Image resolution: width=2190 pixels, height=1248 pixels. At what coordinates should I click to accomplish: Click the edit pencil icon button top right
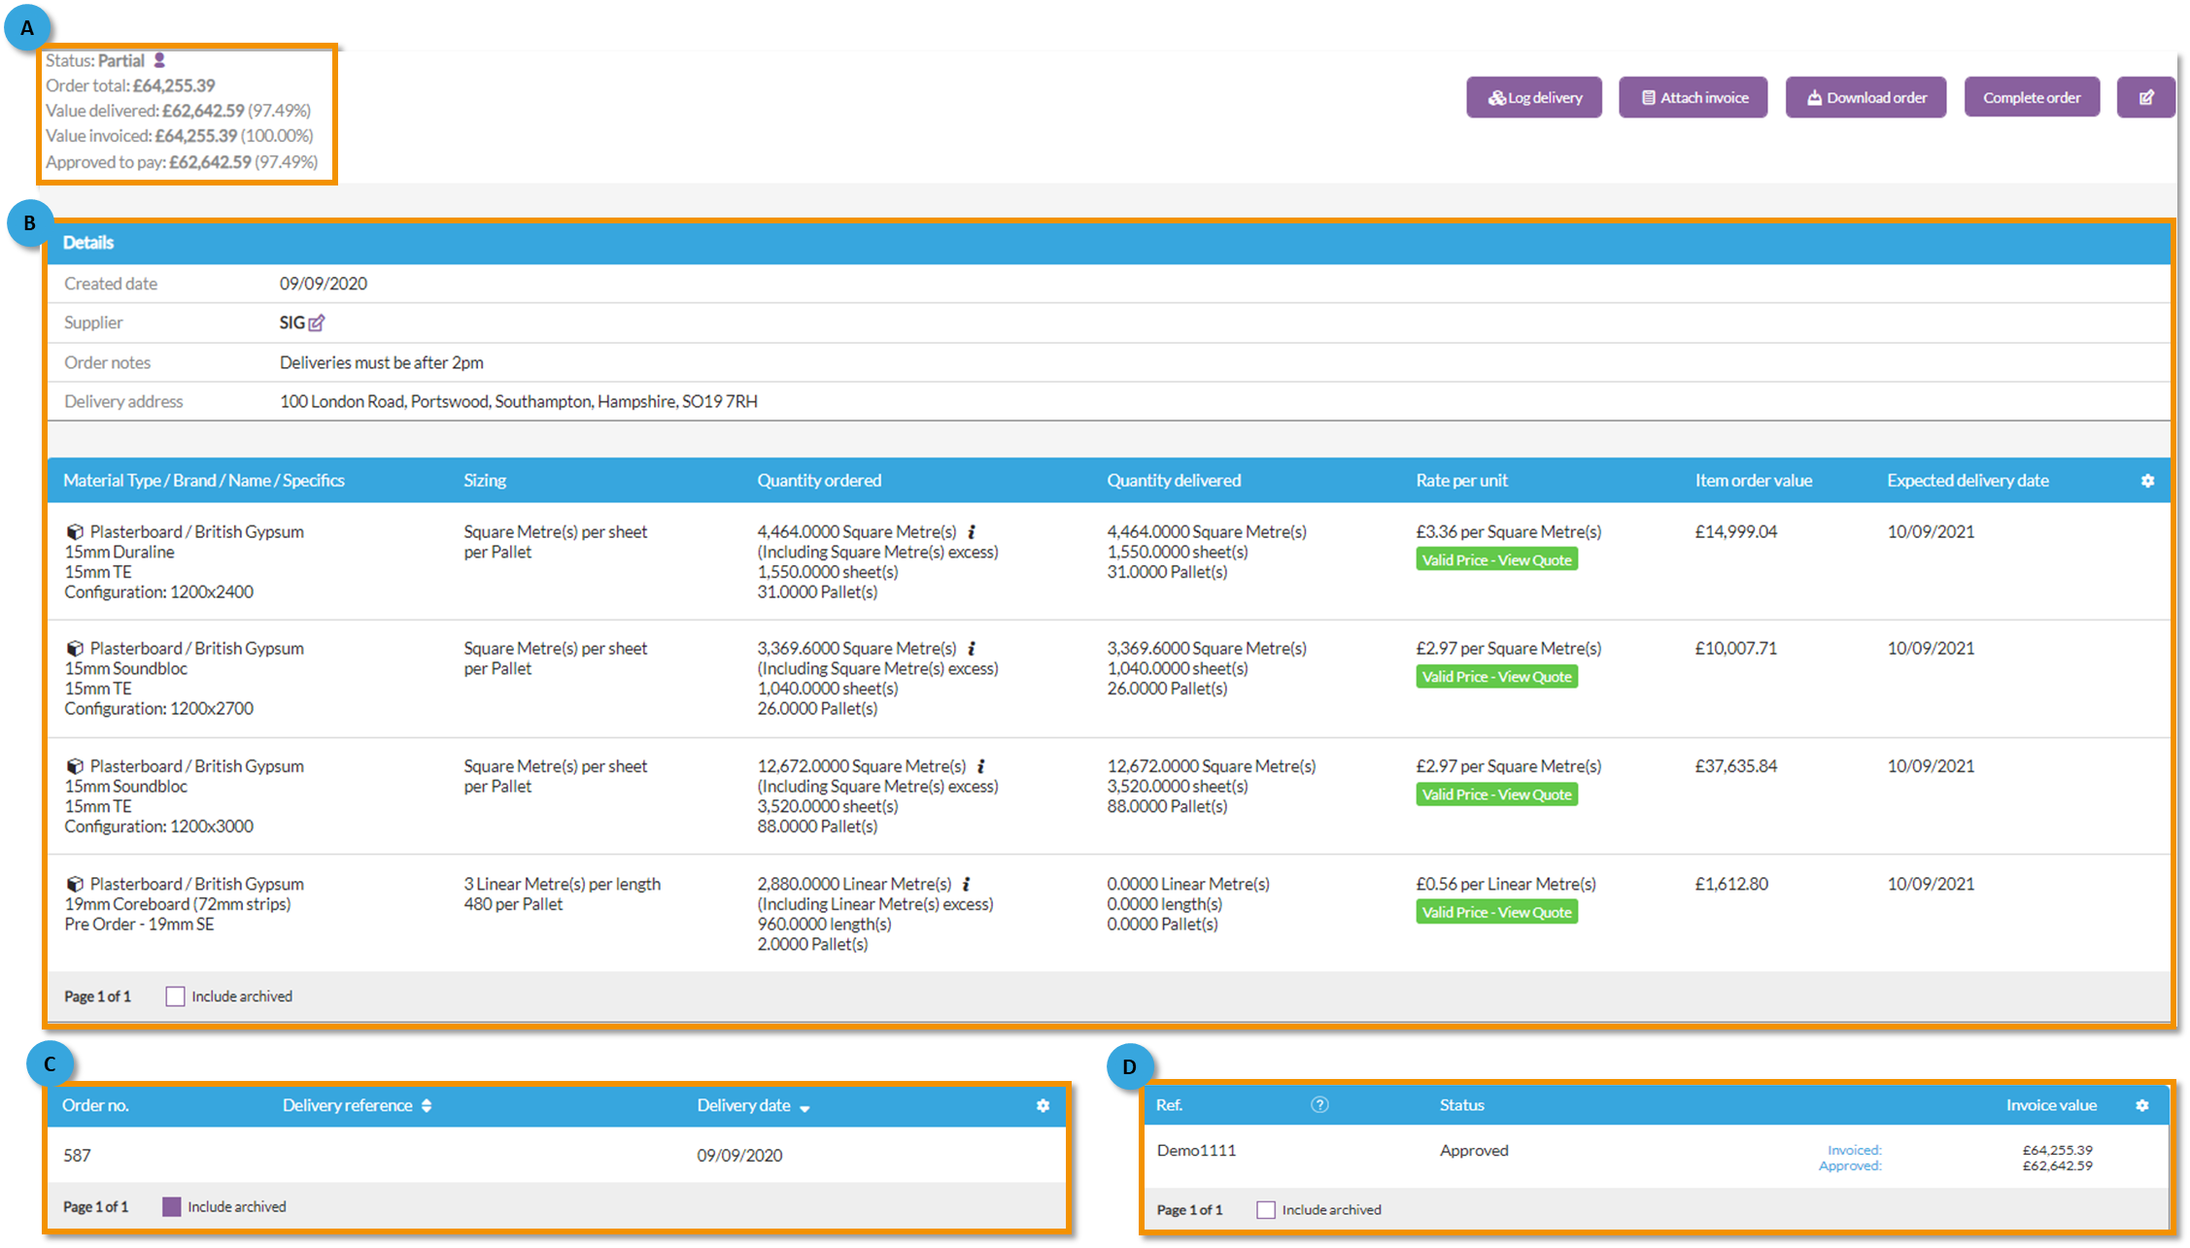point(2145,97)
